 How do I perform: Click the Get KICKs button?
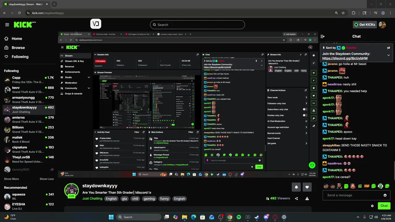[365, 25]
